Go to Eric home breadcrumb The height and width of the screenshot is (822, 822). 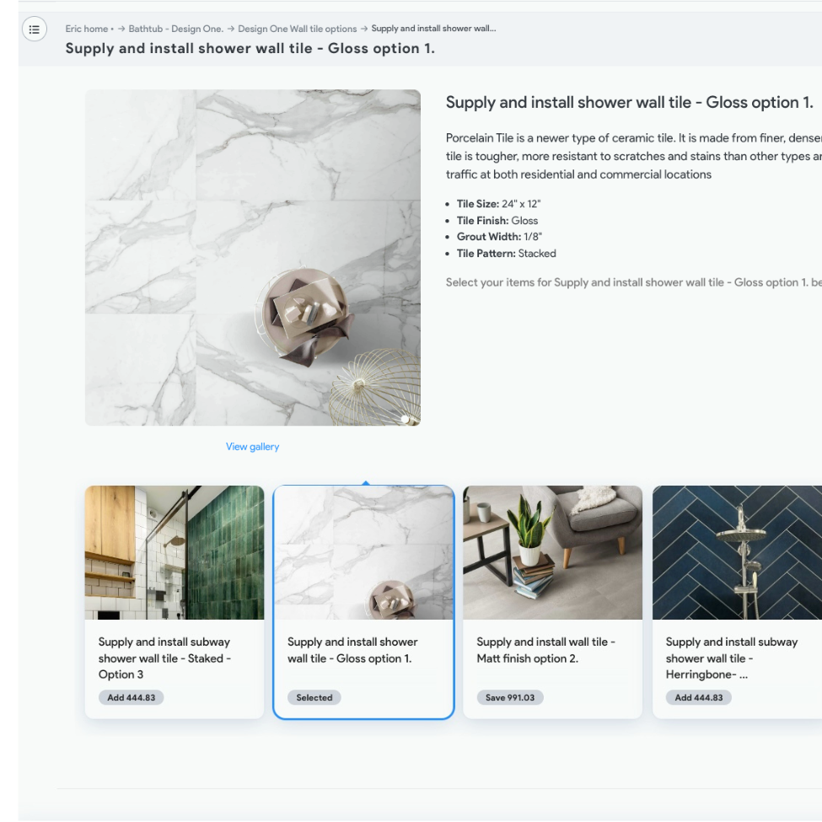coord(87,29)
